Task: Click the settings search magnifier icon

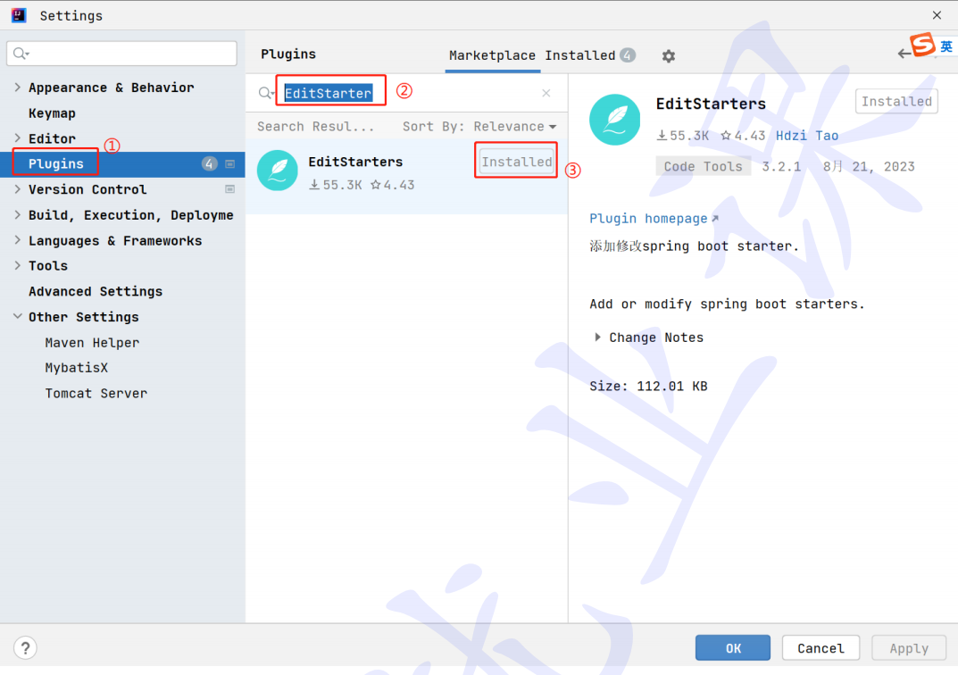Action: click(x=21, y=54)
